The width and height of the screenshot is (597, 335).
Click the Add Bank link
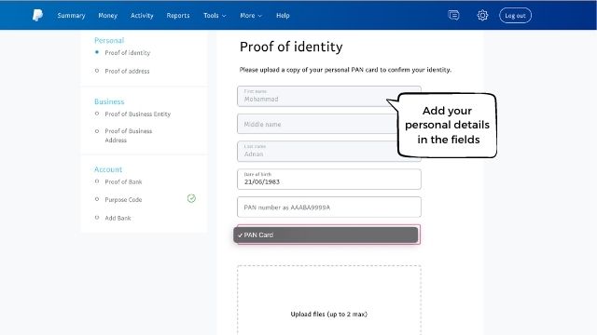118,218
